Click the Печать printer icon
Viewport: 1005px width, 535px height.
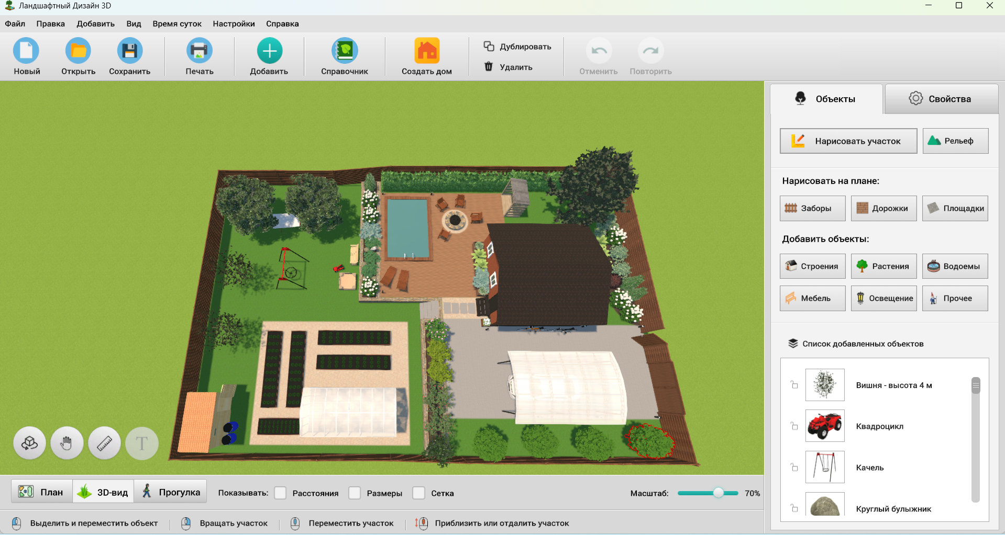199,51
